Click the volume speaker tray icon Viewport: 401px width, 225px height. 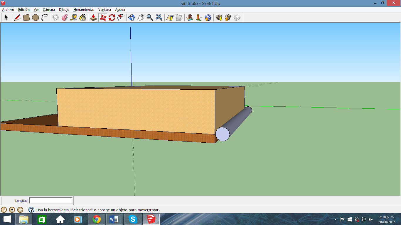(x=371, y=219)
